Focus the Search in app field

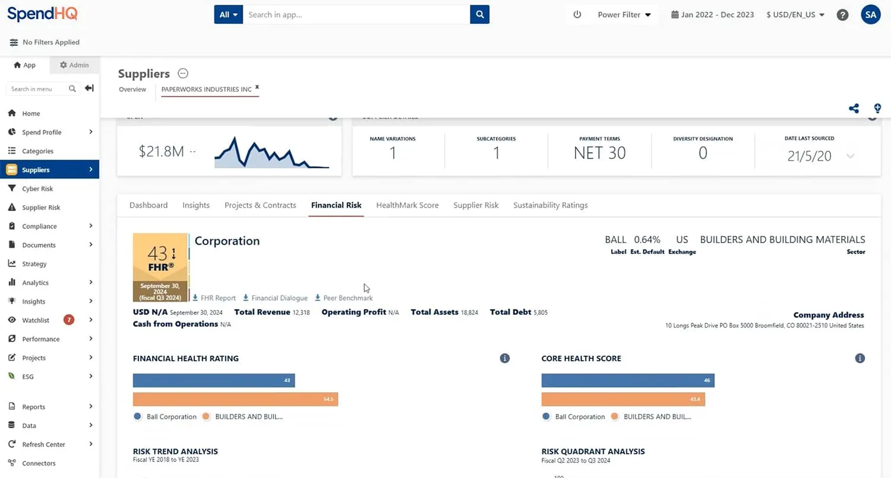pos(356,14)
